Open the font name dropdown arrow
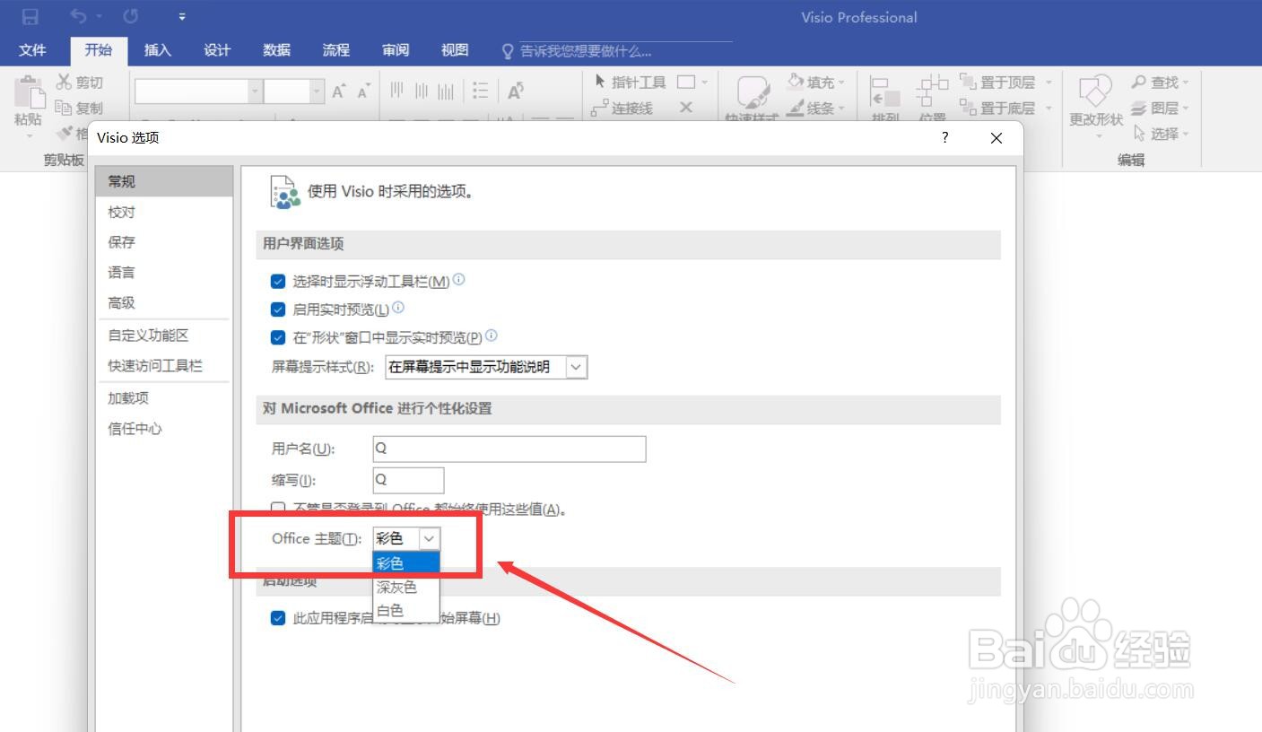This screenshot has height=732, width=1262. [256, 91]
